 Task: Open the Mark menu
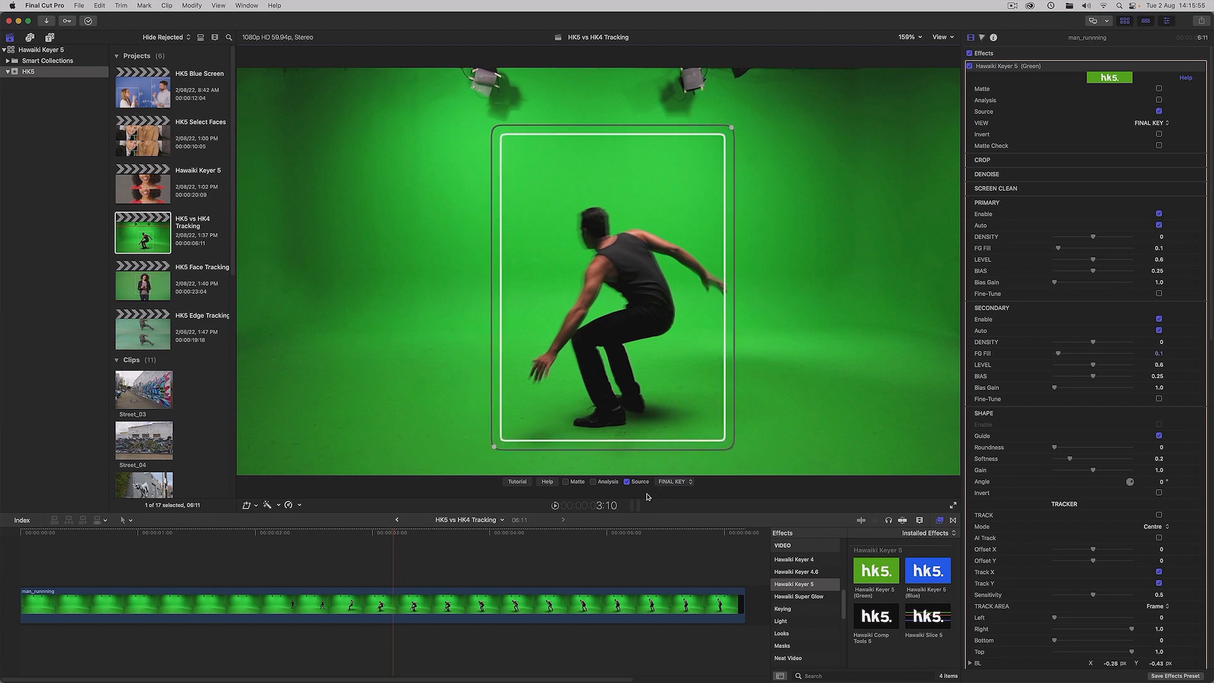144,5
